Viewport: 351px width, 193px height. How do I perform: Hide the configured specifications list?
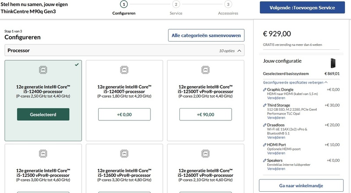[x=295, y=82]
